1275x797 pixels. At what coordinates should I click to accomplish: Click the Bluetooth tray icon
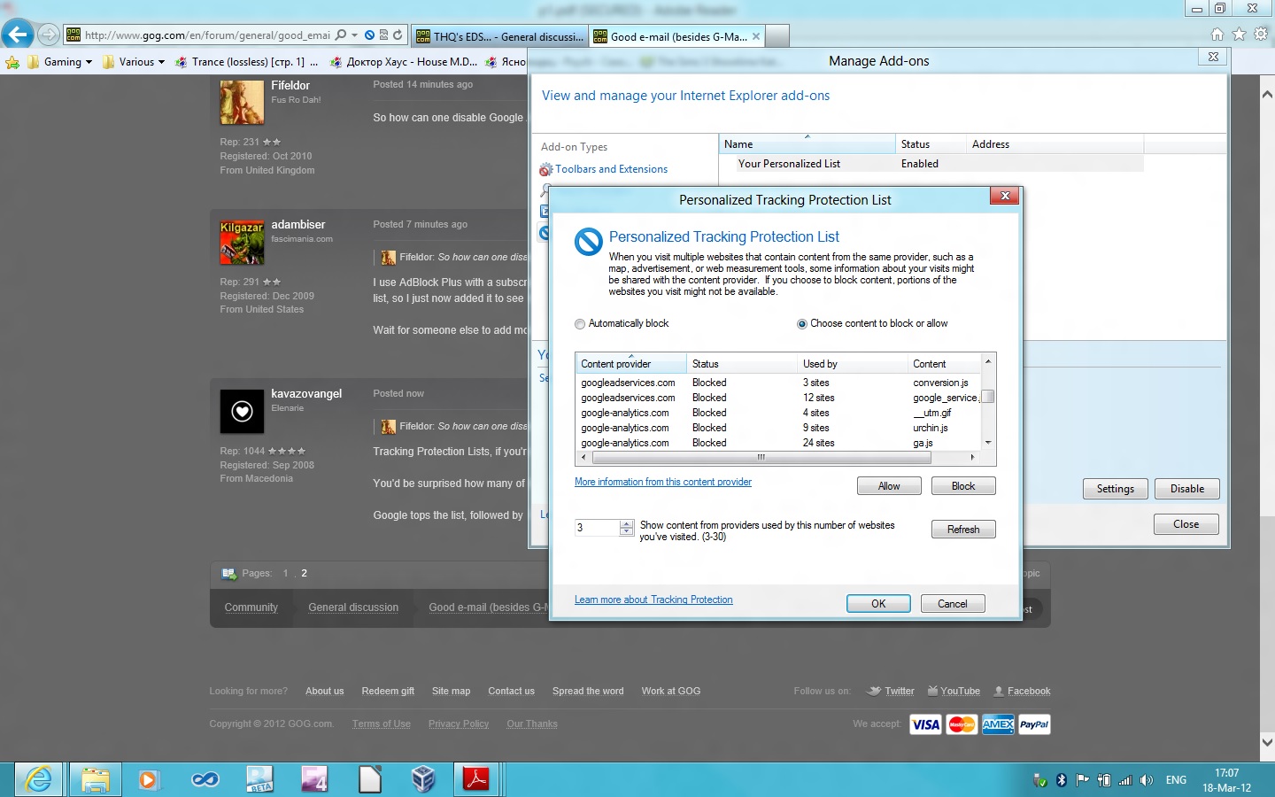1062,780
